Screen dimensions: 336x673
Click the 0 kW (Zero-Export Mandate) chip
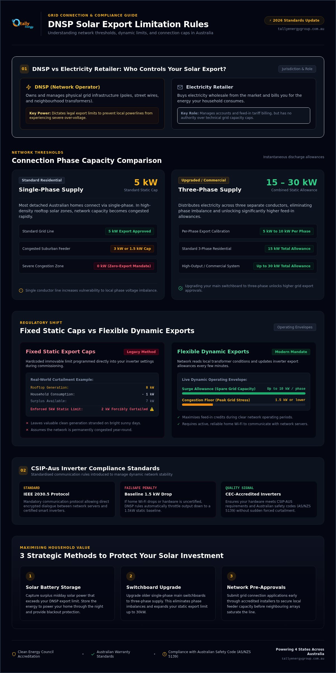coord(124,266)
